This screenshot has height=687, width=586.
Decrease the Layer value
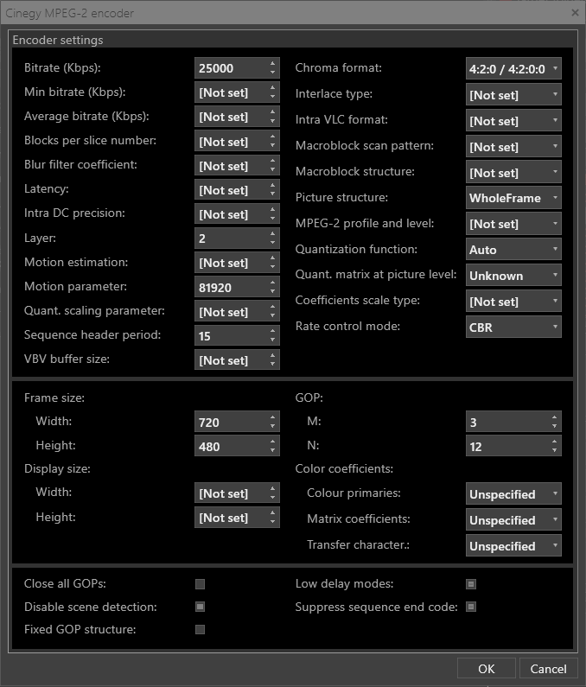[x=272, y=243]
